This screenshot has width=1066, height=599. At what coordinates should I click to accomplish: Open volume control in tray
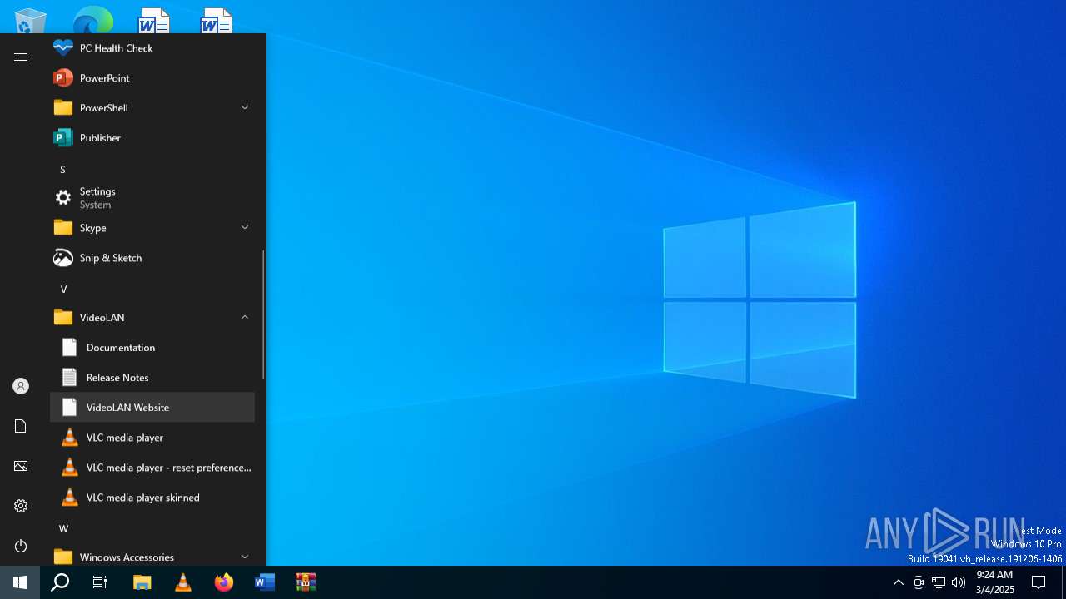(x=959, y=582)
